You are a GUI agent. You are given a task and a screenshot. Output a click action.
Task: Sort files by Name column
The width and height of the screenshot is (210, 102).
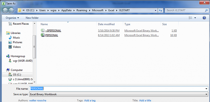[44, 24]
